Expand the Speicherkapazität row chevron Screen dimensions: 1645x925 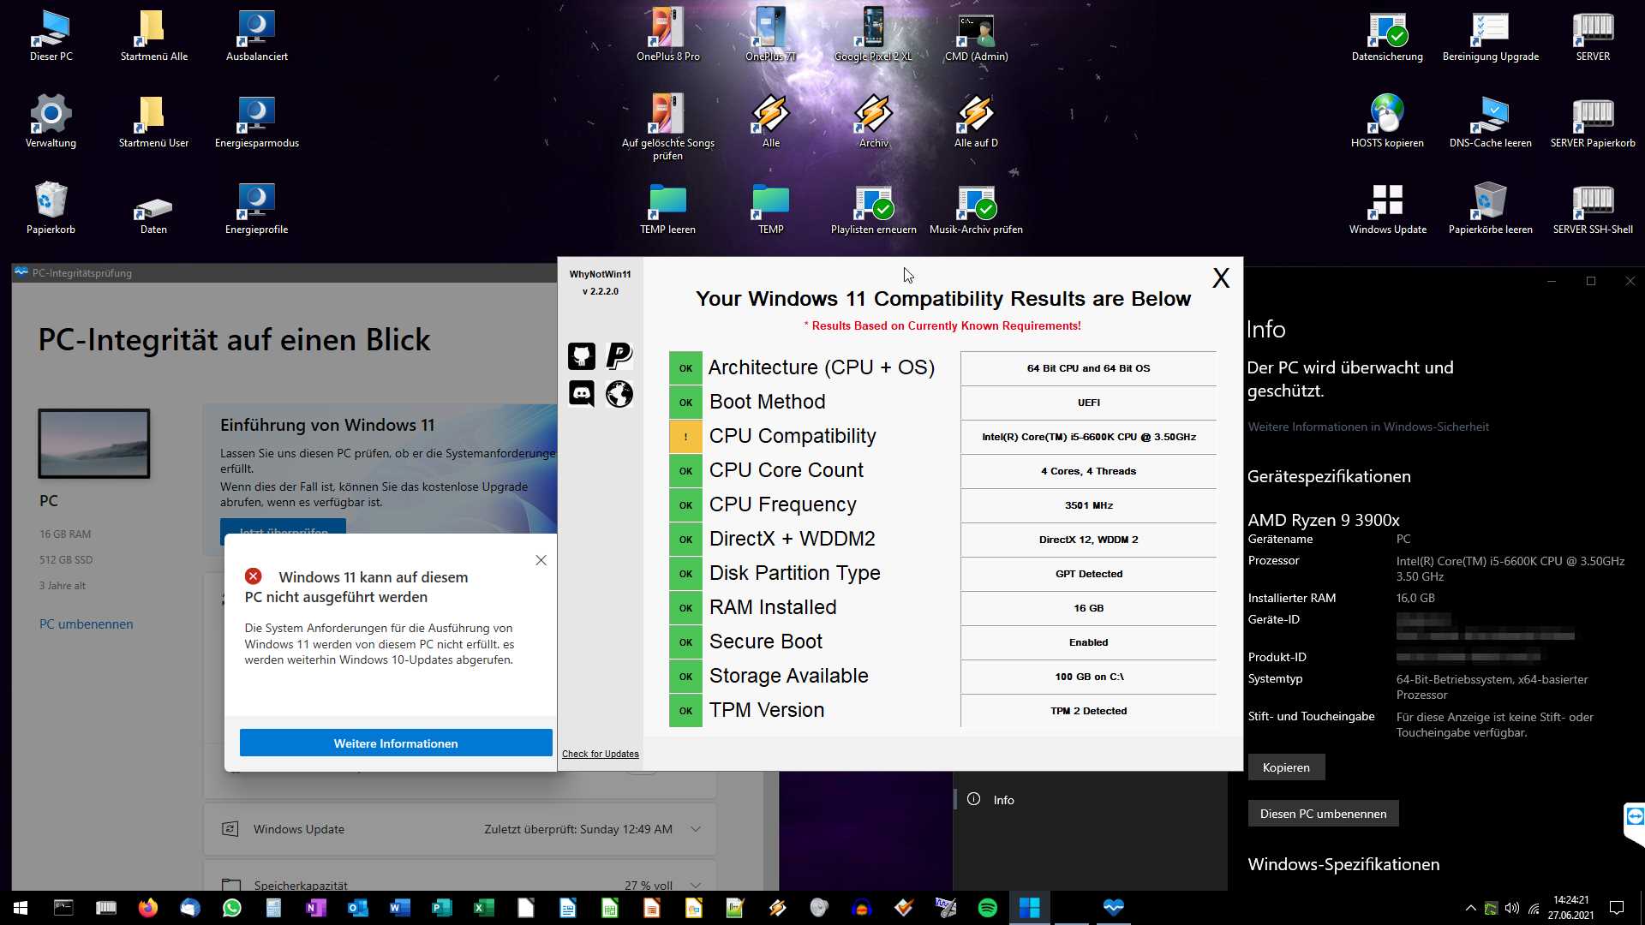click(696, 885)
